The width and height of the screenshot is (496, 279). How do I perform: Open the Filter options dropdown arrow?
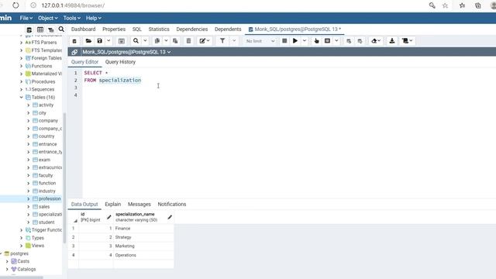[x=234, y=41]
